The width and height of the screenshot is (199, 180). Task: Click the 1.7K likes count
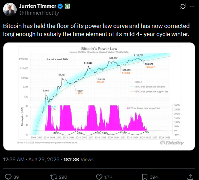tap(108, 177)
